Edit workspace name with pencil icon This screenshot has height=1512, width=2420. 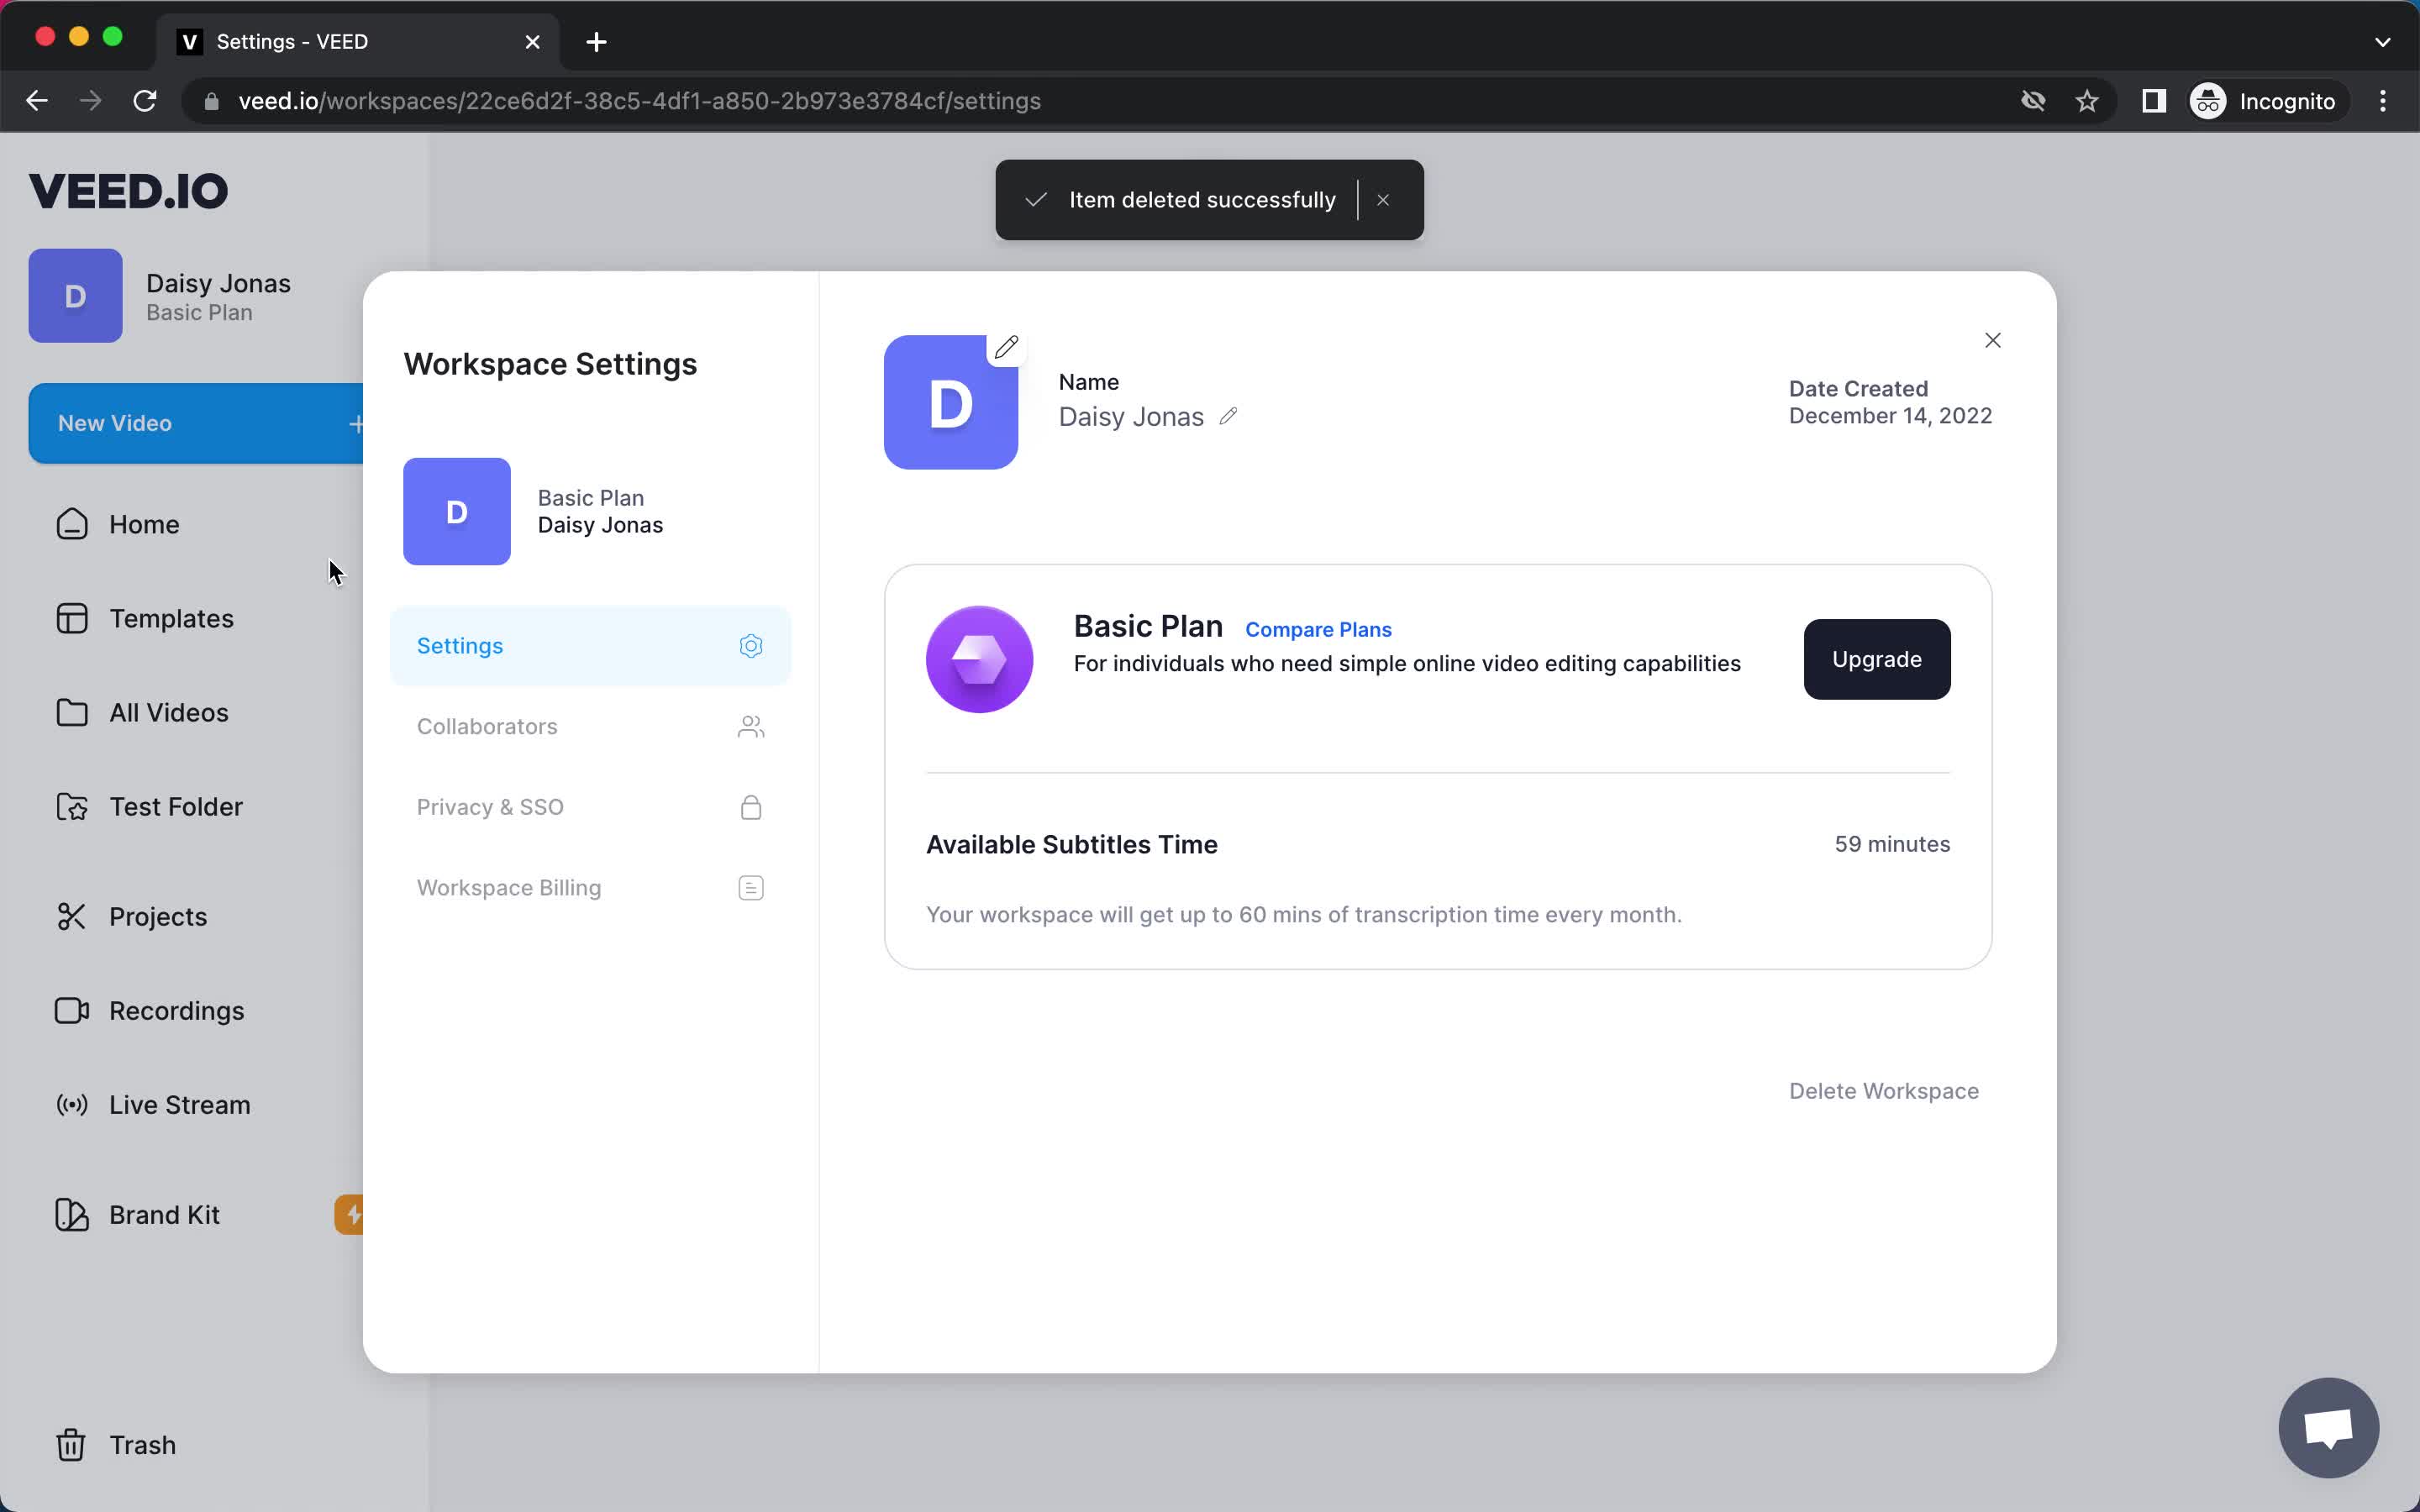pyautogui.click(x=1228, y=416)
